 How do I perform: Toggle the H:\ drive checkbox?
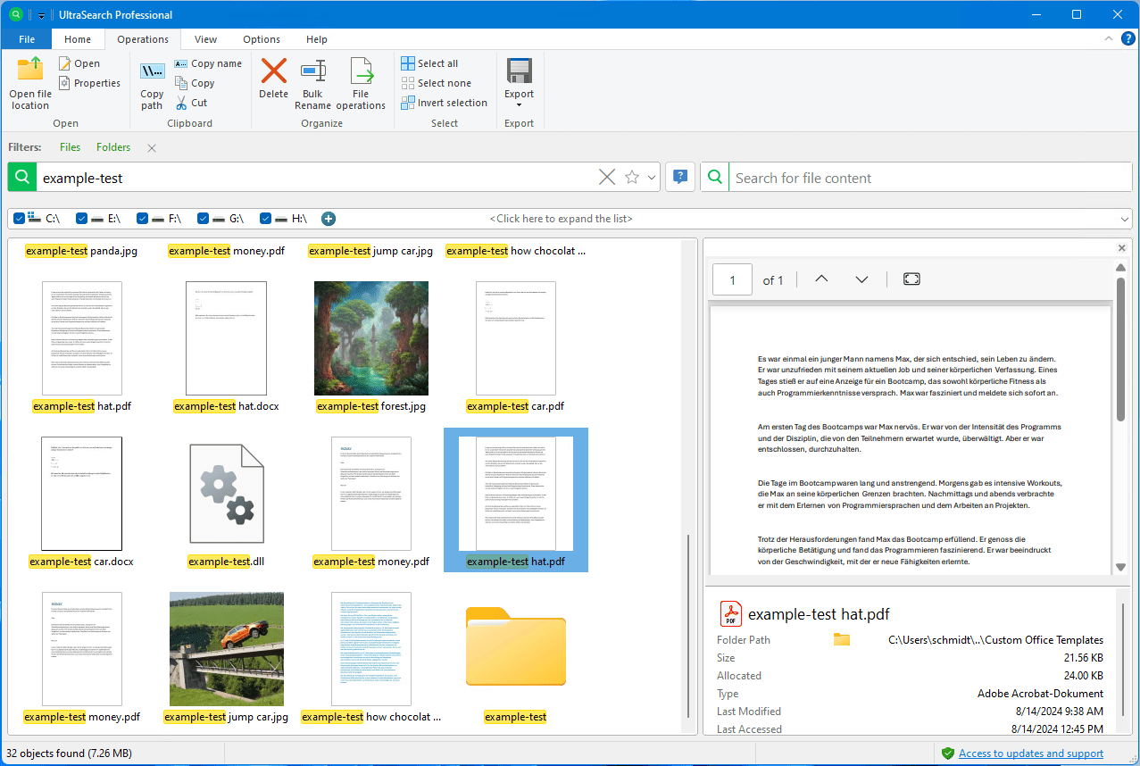266,219
